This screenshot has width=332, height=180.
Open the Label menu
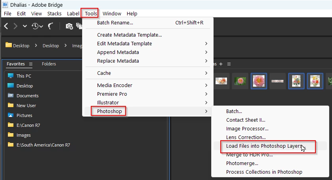pyautogui.click(x=73, y=13)
